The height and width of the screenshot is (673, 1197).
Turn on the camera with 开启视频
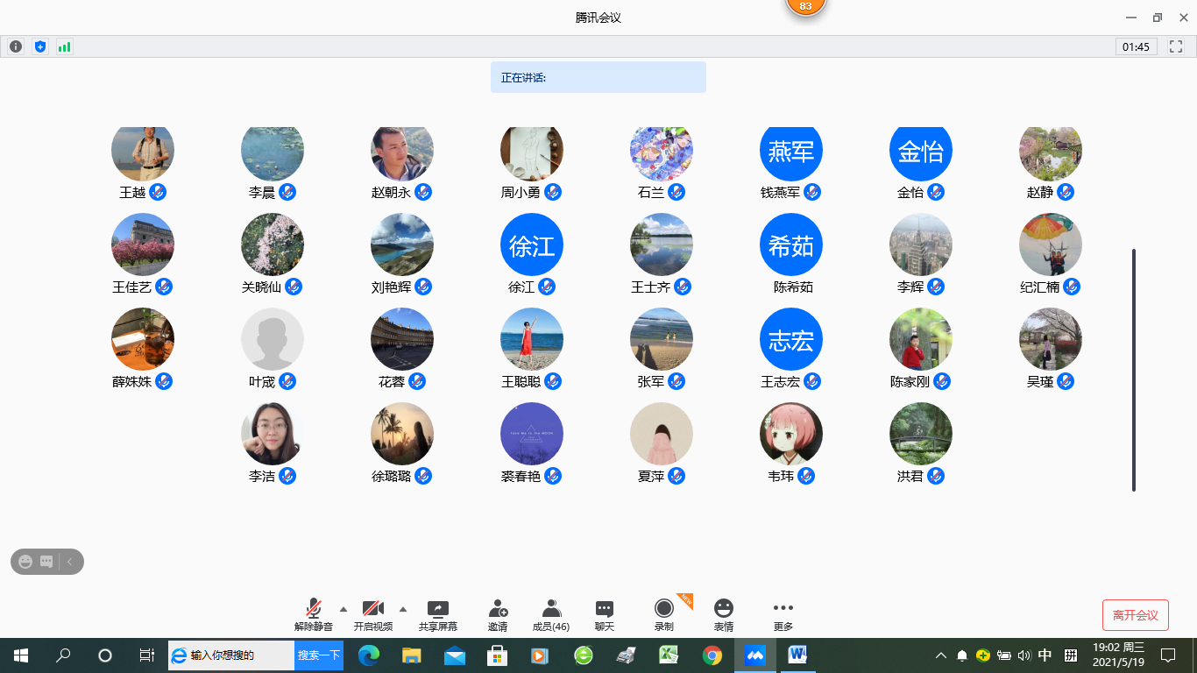click(372, 615)
